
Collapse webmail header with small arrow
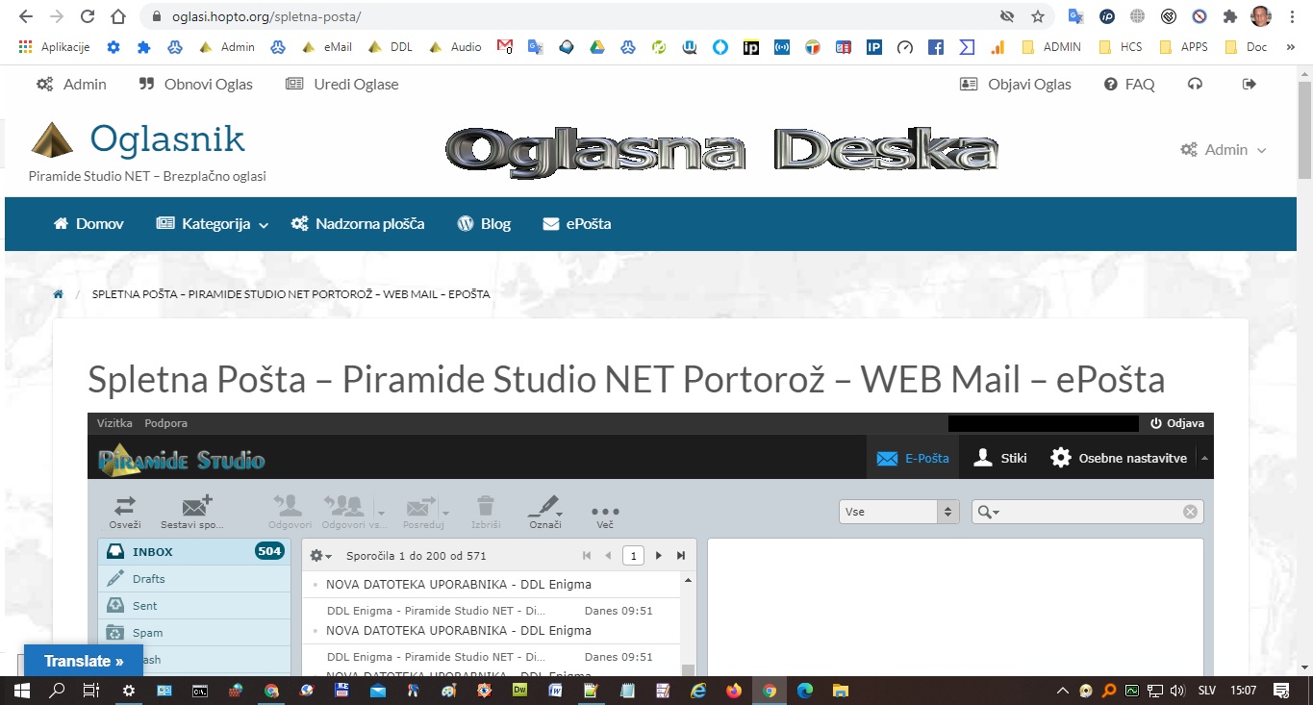pos(1205,458)
